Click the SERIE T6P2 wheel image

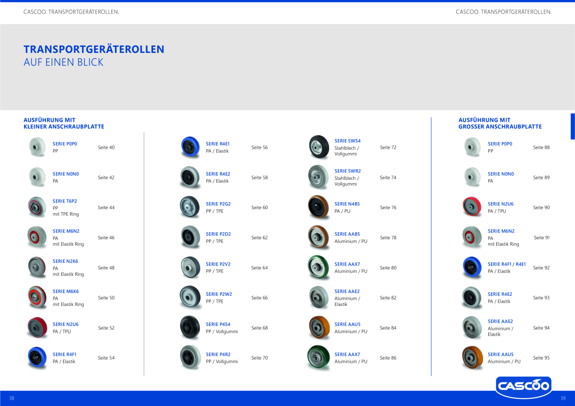[x=37, y=207]
